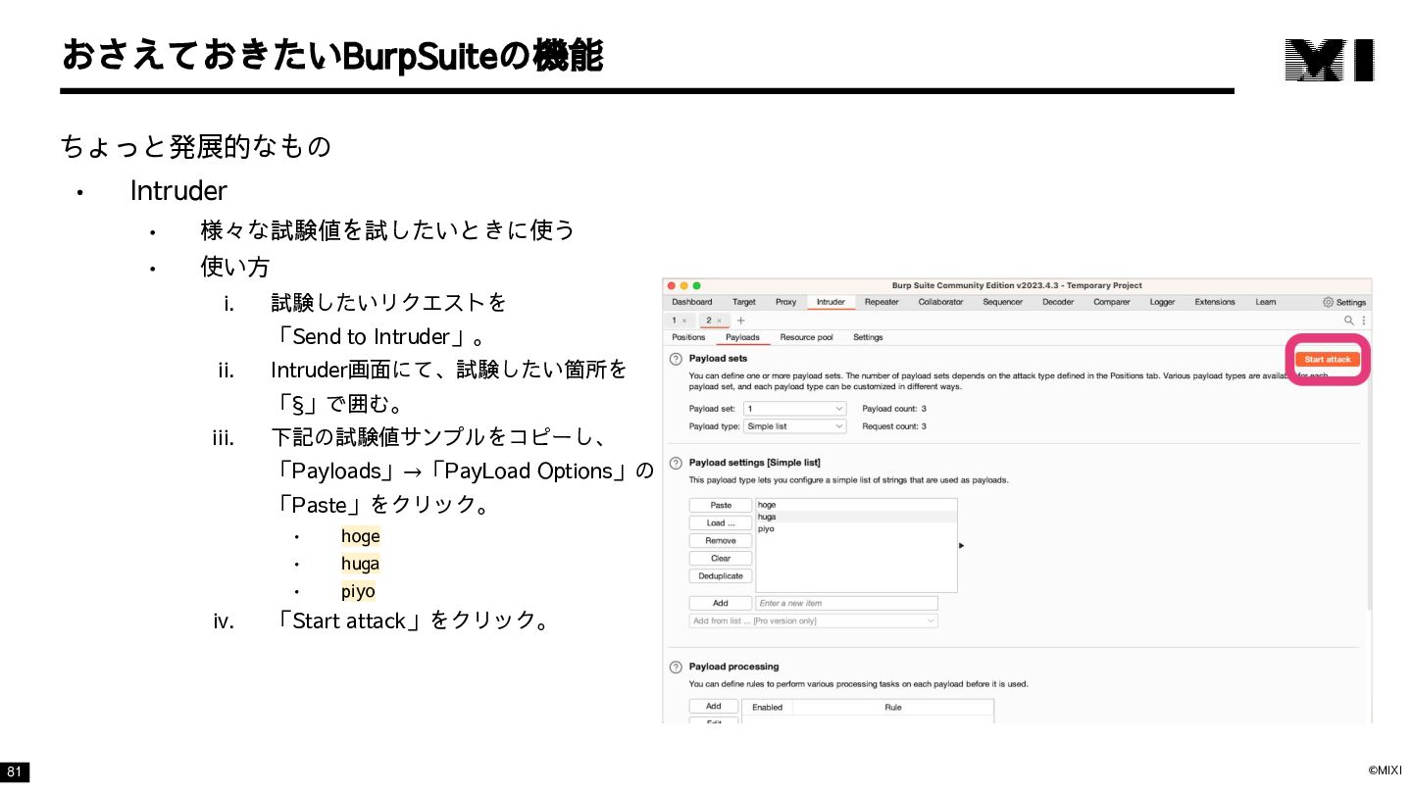Open the Extensions tab
The width and height of the screenshot is (1412, 794).
pos(1215,302)
